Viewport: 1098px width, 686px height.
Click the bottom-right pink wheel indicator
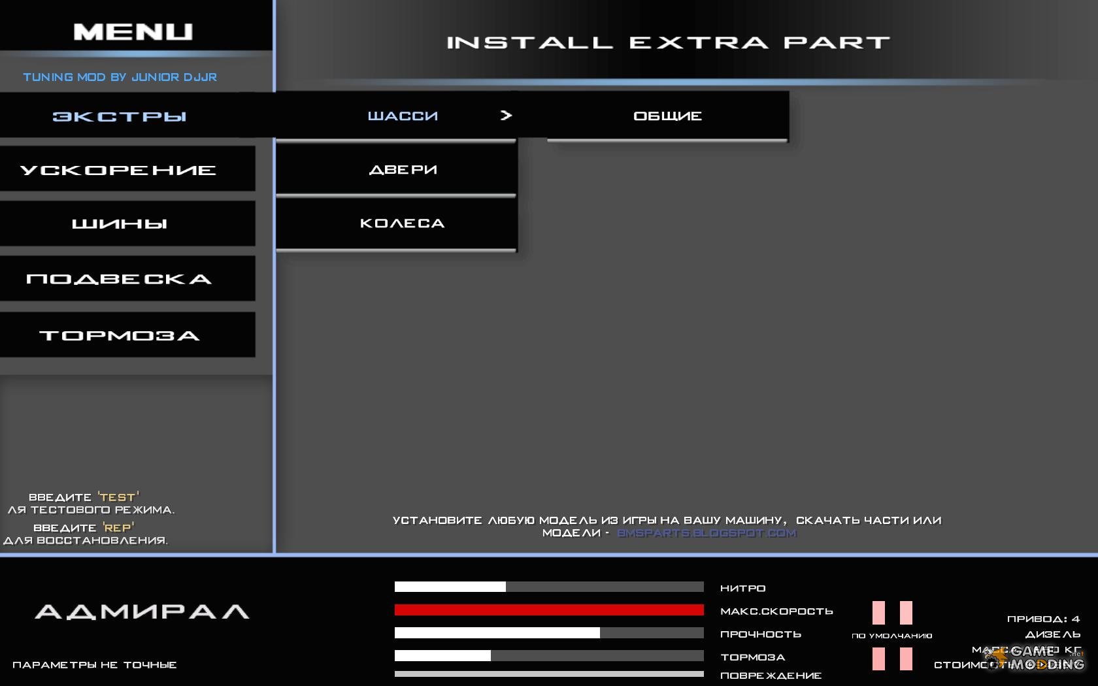pyautogui.click(x=906, y=659)
